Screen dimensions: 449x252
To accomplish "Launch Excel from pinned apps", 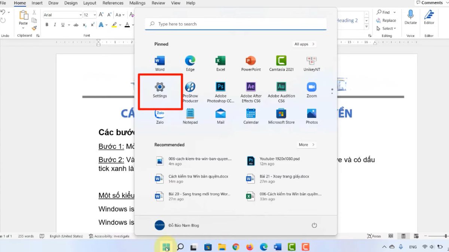I will pyautogui.click(x=220, y=63).
